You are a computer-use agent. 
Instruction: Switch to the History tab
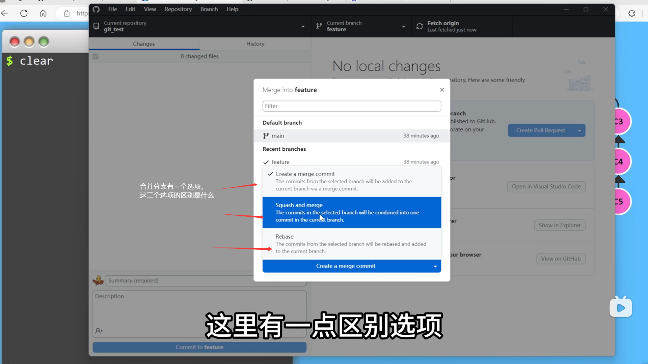click(255, 44)
